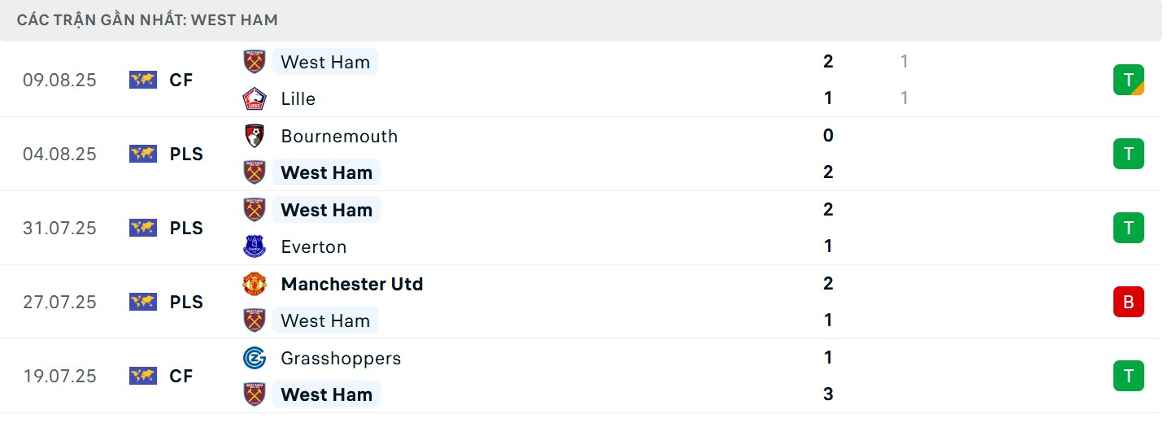Viewport: 1176px width, 427px height.
Task: Open the Grasshoppers team link
Action: 341,358
